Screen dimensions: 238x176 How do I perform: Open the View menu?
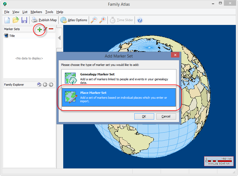[x=16, y=12]
